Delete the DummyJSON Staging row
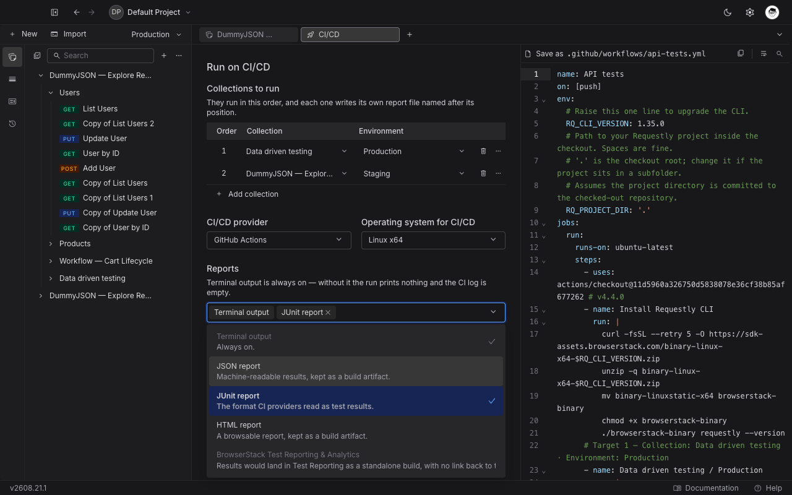This screenshot has width=792, height=495. coord(483,173)
